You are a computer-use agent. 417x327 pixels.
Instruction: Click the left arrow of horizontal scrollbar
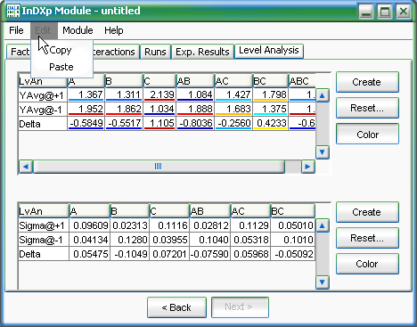26,167
